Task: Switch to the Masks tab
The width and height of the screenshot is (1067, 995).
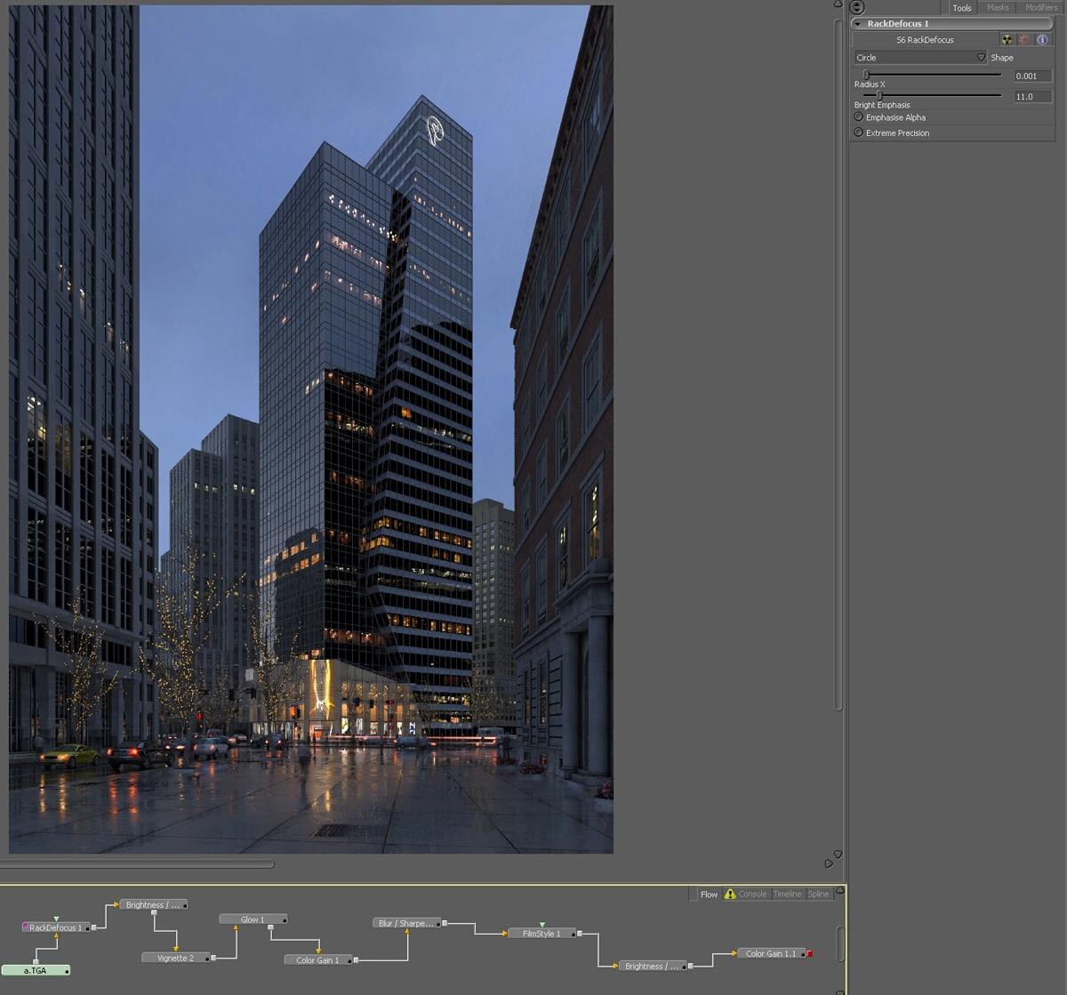Action: pos(998,8)
